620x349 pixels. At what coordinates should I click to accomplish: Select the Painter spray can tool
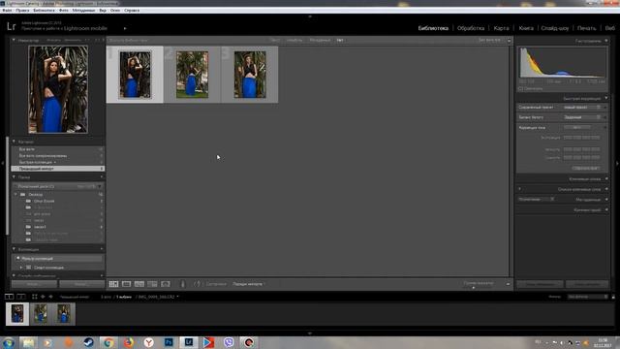point(183,284)
